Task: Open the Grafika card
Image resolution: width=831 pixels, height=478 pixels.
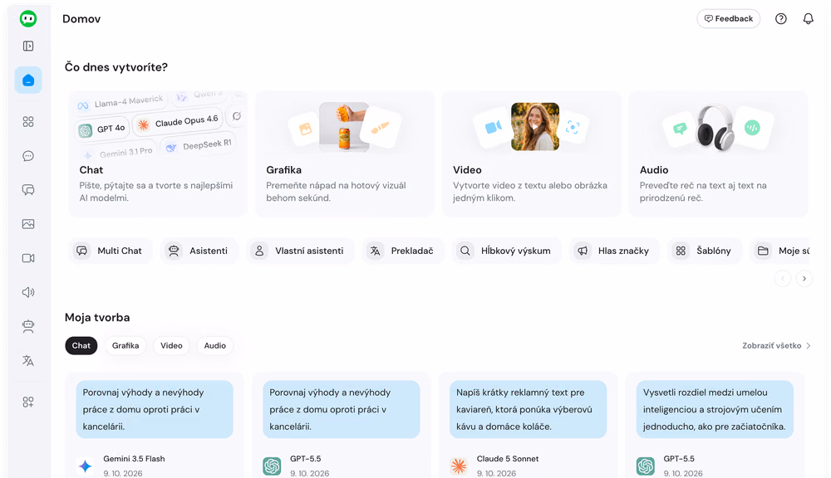Action: point(345,154)
